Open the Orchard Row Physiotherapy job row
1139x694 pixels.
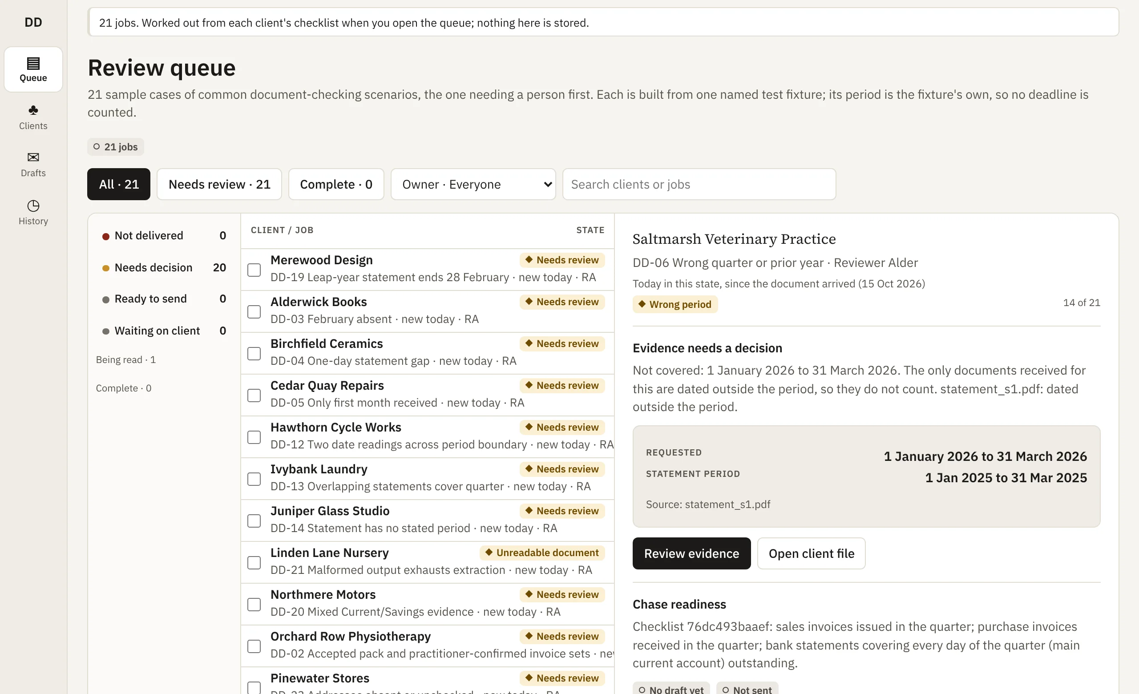coord(428,646)
